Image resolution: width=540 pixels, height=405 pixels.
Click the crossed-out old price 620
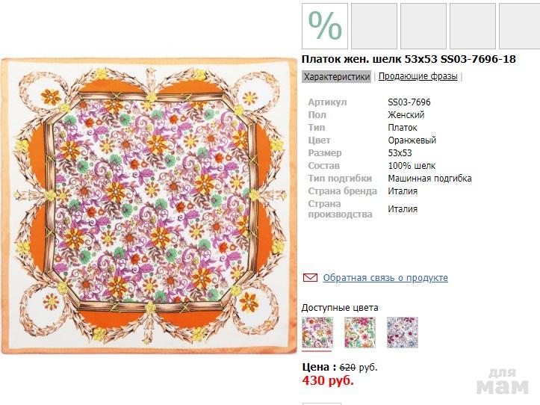(x=347, y=368)
